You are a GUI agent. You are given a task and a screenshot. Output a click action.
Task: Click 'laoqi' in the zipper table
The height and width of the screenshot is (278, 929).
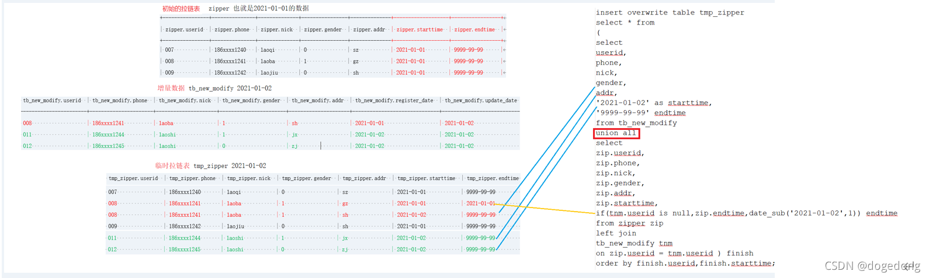tap(268, 50)
